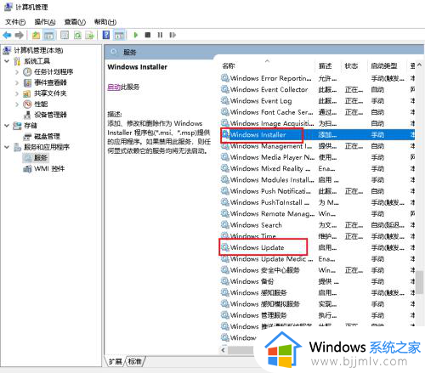The width and height of the screenshot is (425, 373).
Task: Click the Stop service square icon
Action: pos(148,35)
